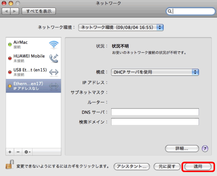Click the HUAWEI Mobile phone icon

(x=54, y=58)
